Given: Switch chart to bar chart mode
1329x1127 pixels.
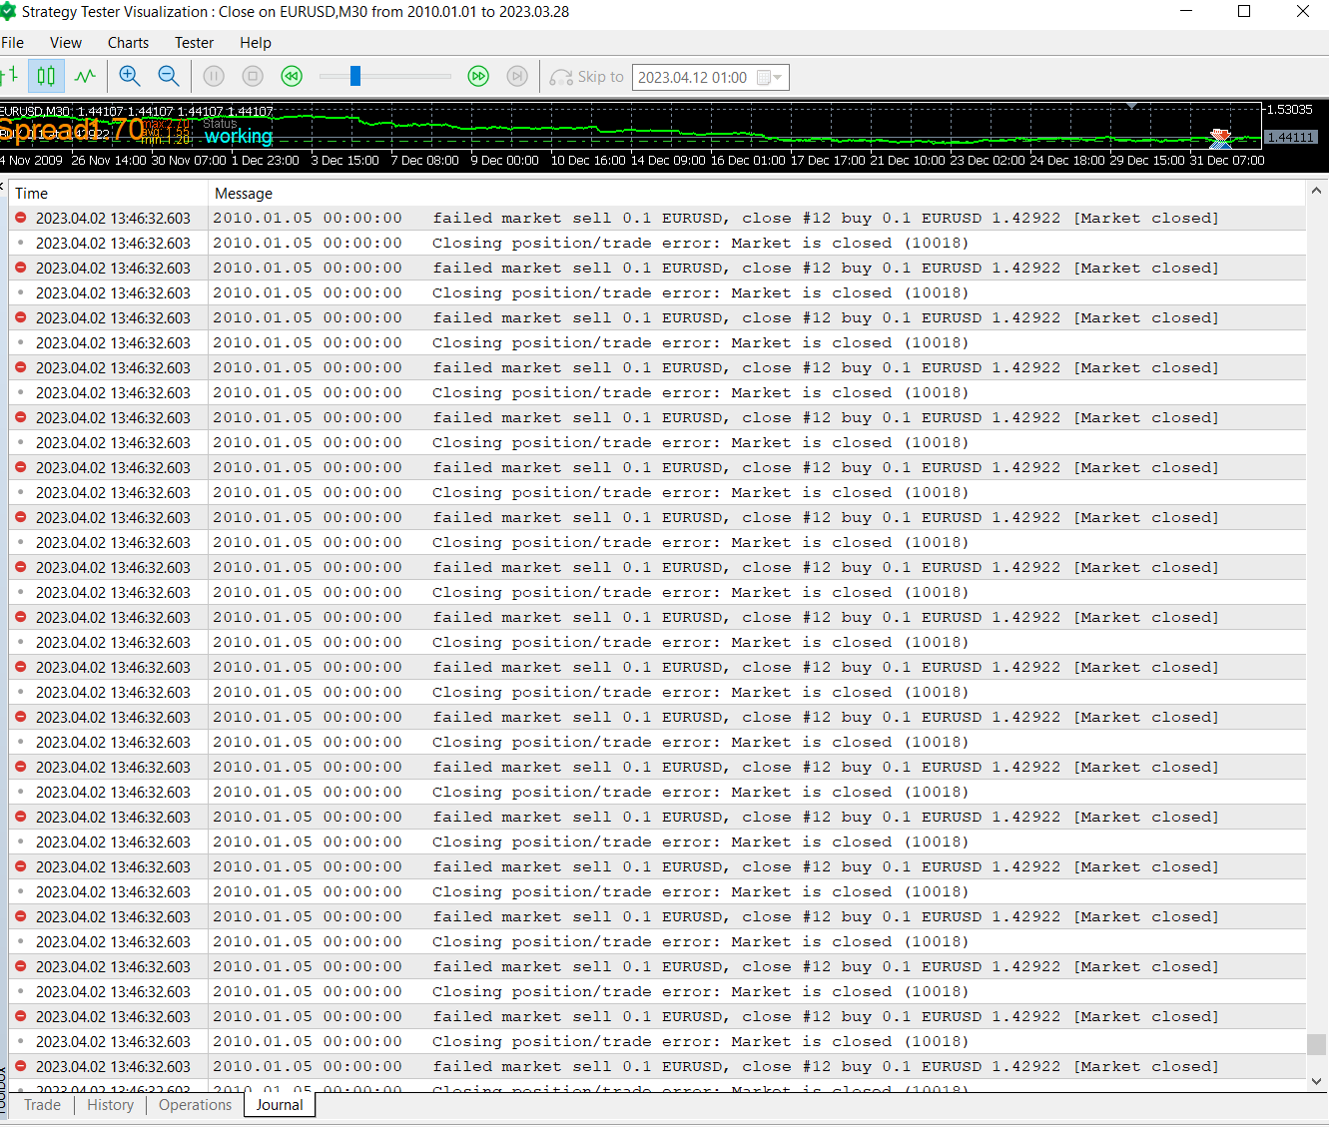Looking at the screenshot, I should coord(10,76).
